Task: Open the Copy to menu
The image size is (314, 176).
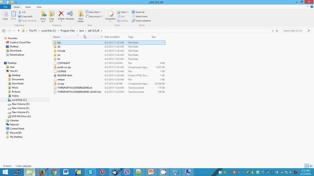Action: tap(52, 17)
